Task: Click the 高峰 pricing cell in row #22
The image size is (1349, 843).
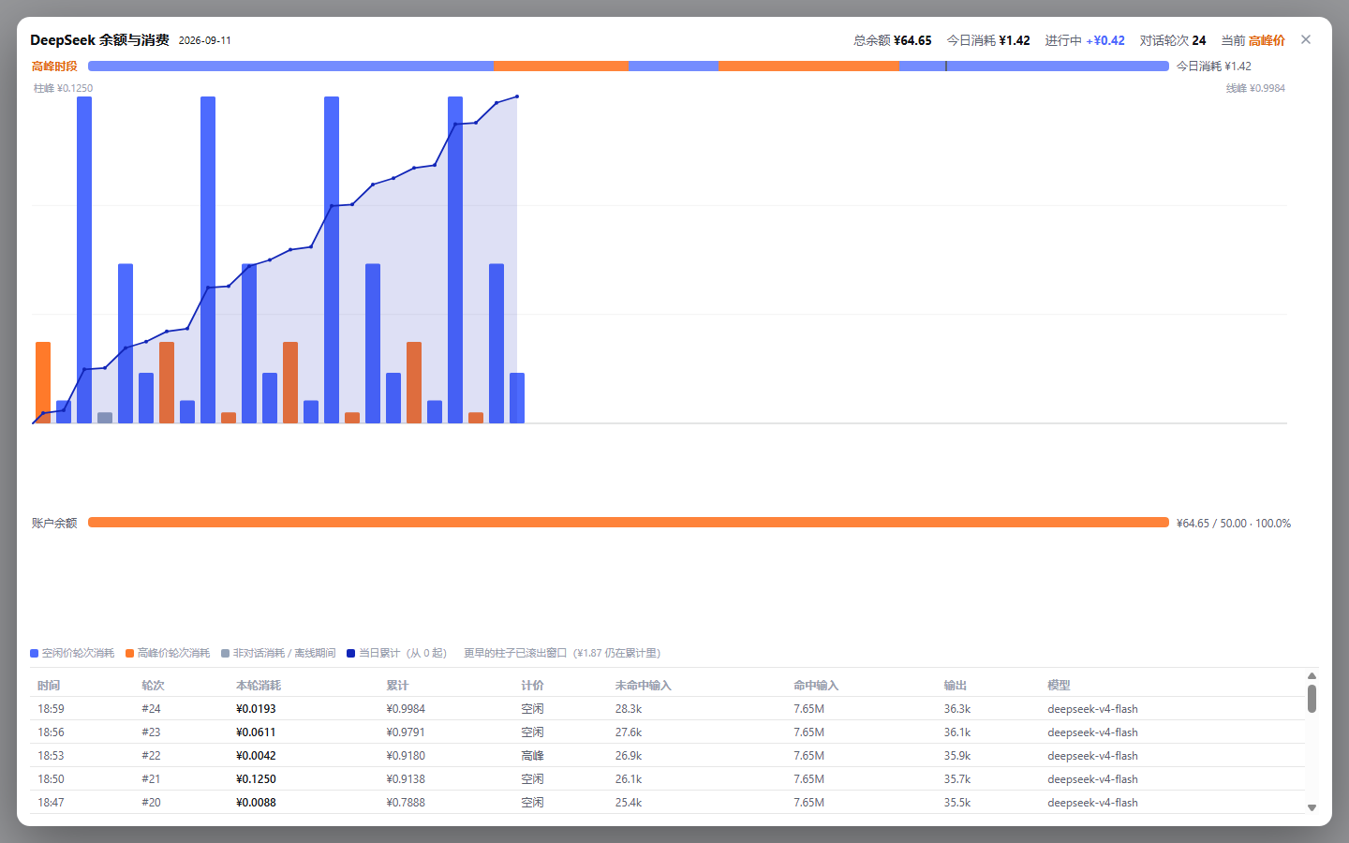Action: (x=532, y=756)
